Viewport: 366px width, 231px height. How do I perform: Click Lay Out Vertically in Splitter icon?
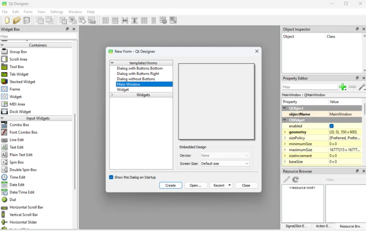[134, 20]
